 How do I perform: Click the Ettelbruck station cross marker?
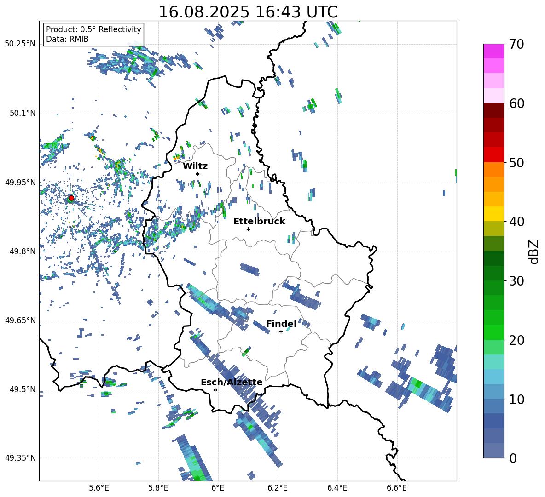(248, 229)
